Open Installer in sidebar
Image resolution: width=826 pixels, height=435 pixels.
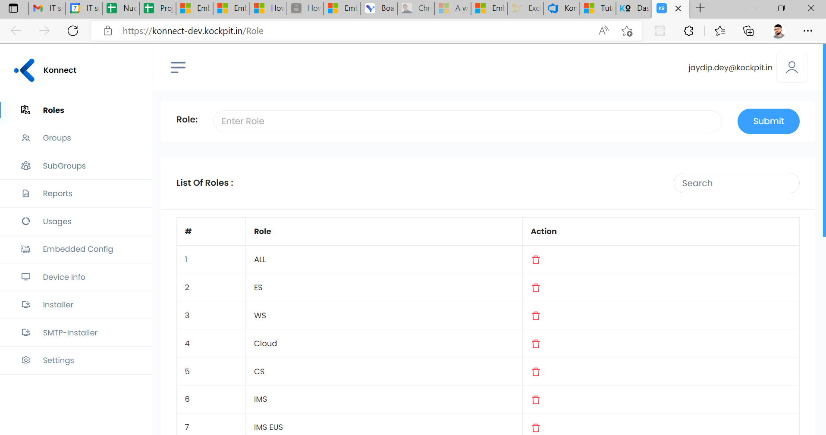click(76, 305)
